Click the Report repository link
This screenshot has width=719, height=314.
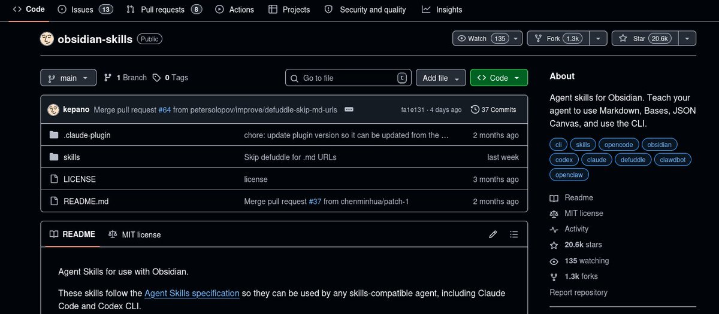click(x=578, y=292)
